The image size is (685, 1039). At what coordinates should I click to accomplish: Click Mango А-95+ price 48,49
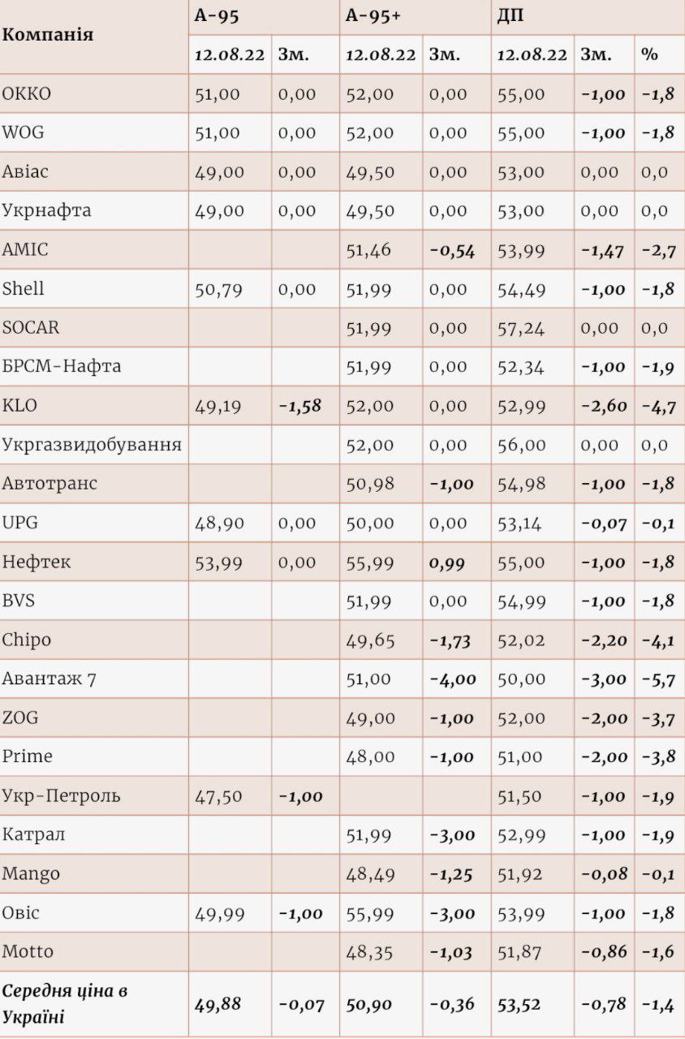point(370,874)
